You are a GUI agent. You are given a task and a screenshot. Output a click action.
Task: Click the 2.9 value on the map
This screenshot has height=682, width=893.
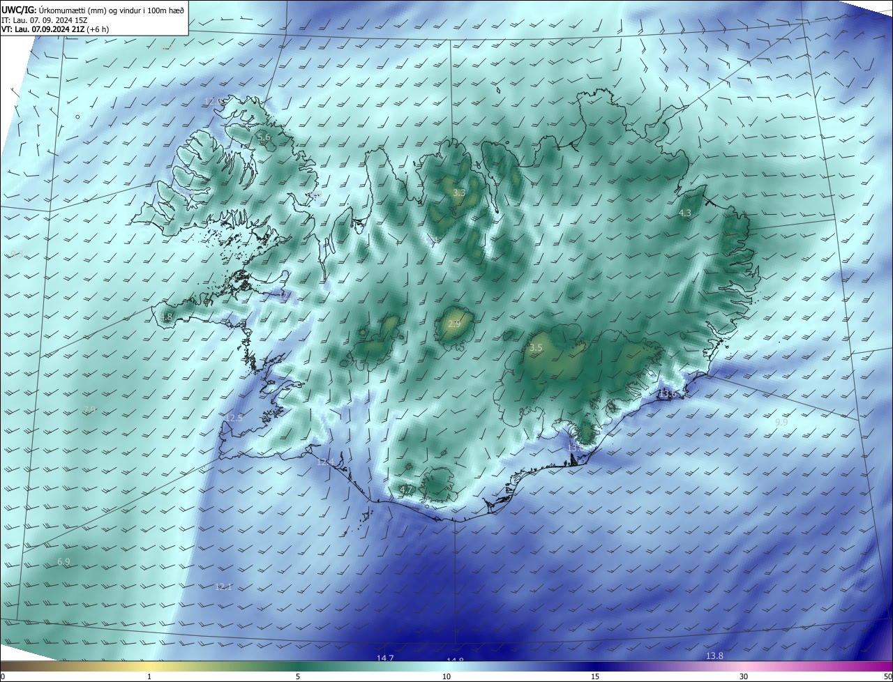pos(454,324)
